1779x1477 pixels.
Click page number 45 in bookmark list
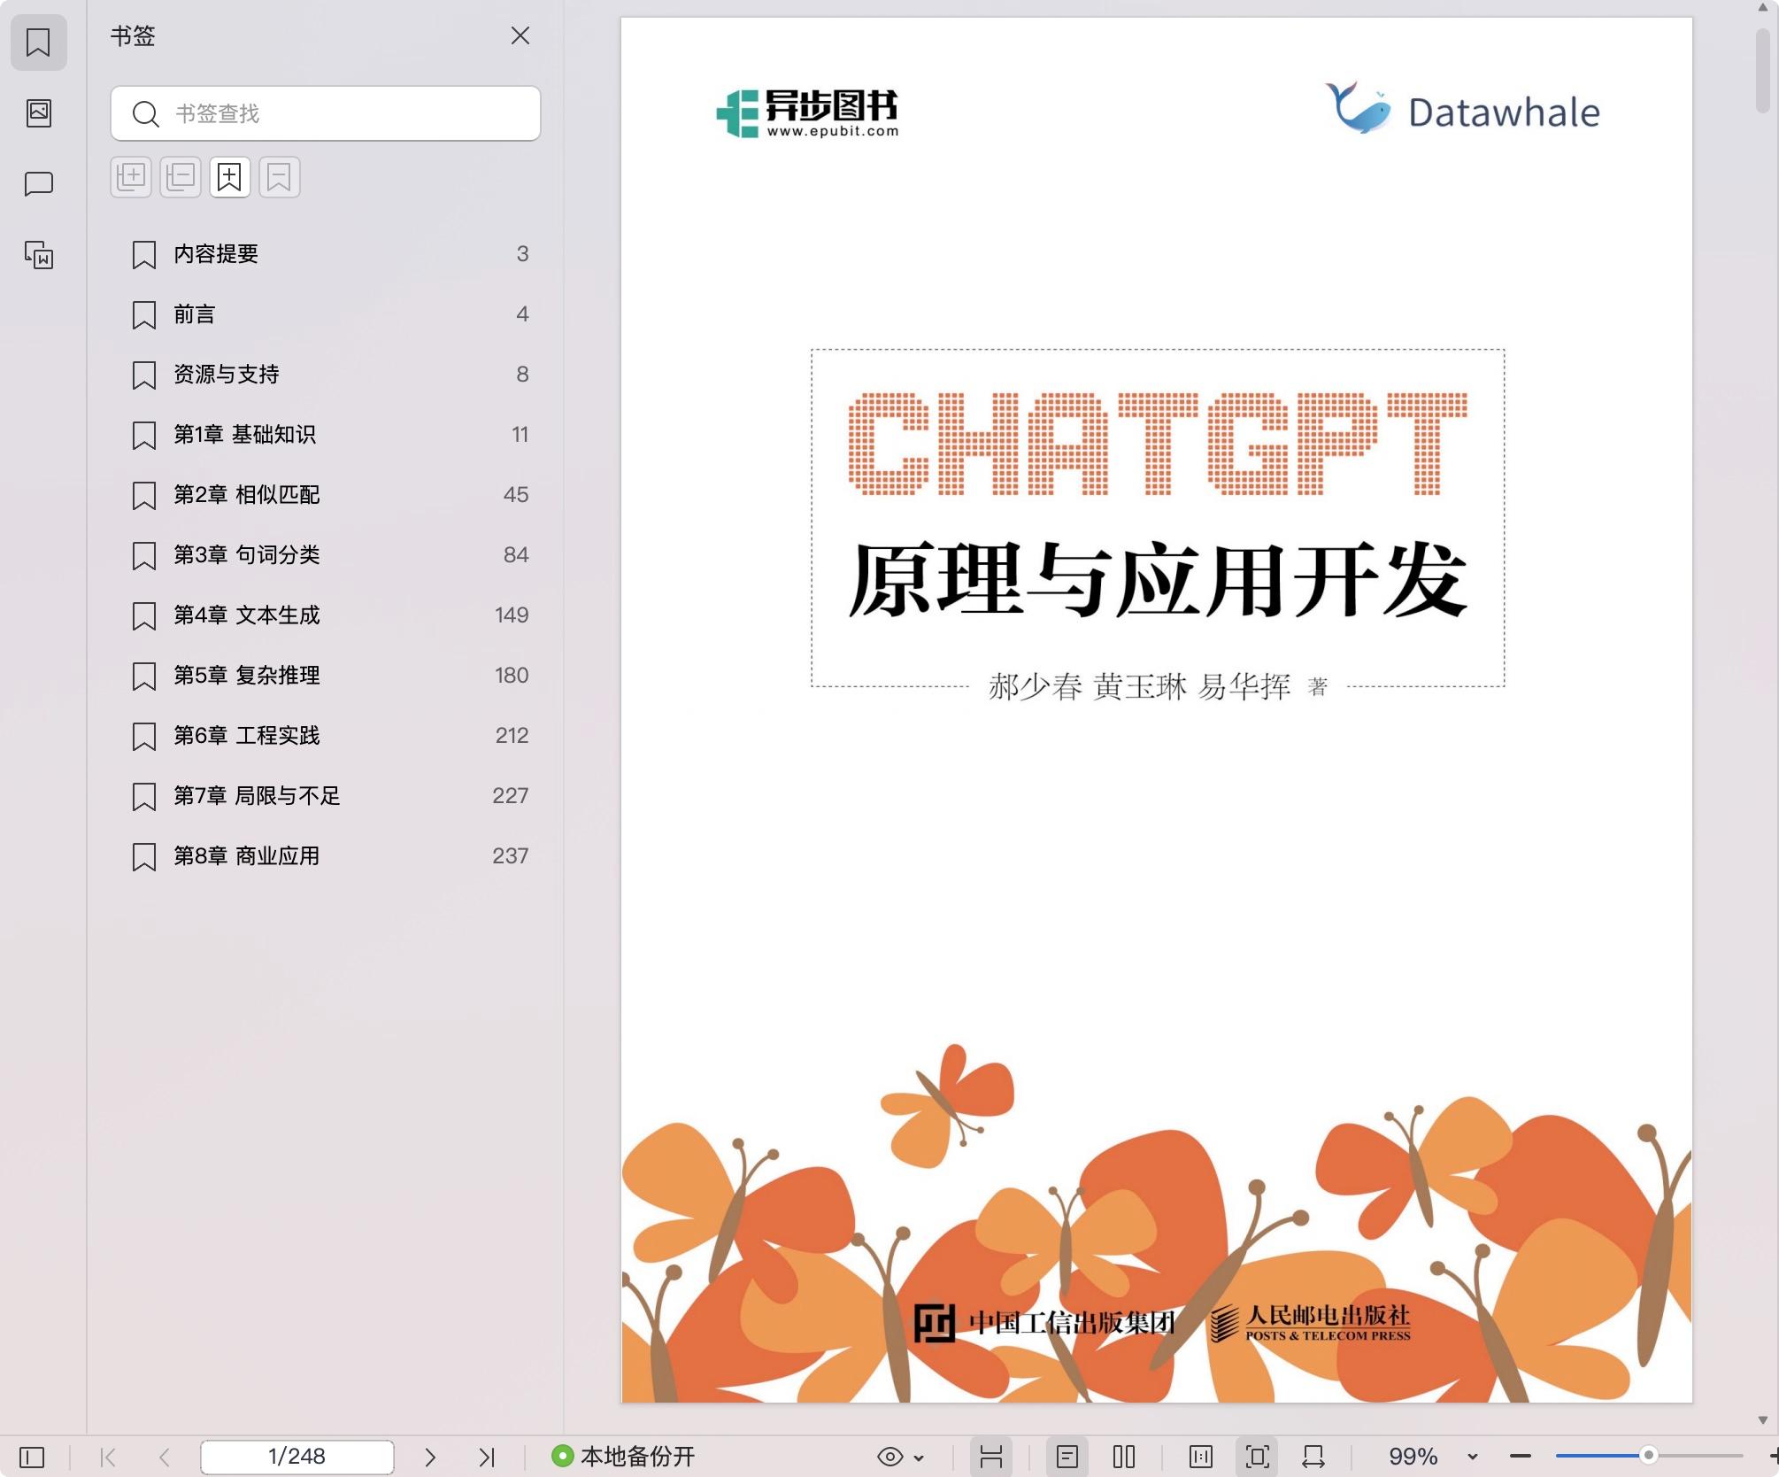click(516, 495)
